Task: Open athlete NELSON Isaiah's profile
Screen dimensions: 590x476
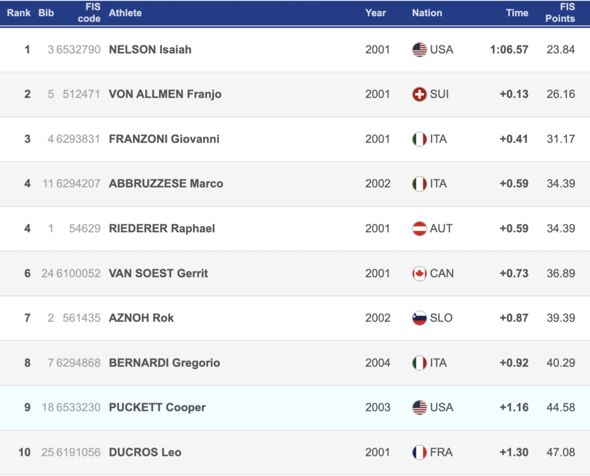Action: click(x=150, y=50)
